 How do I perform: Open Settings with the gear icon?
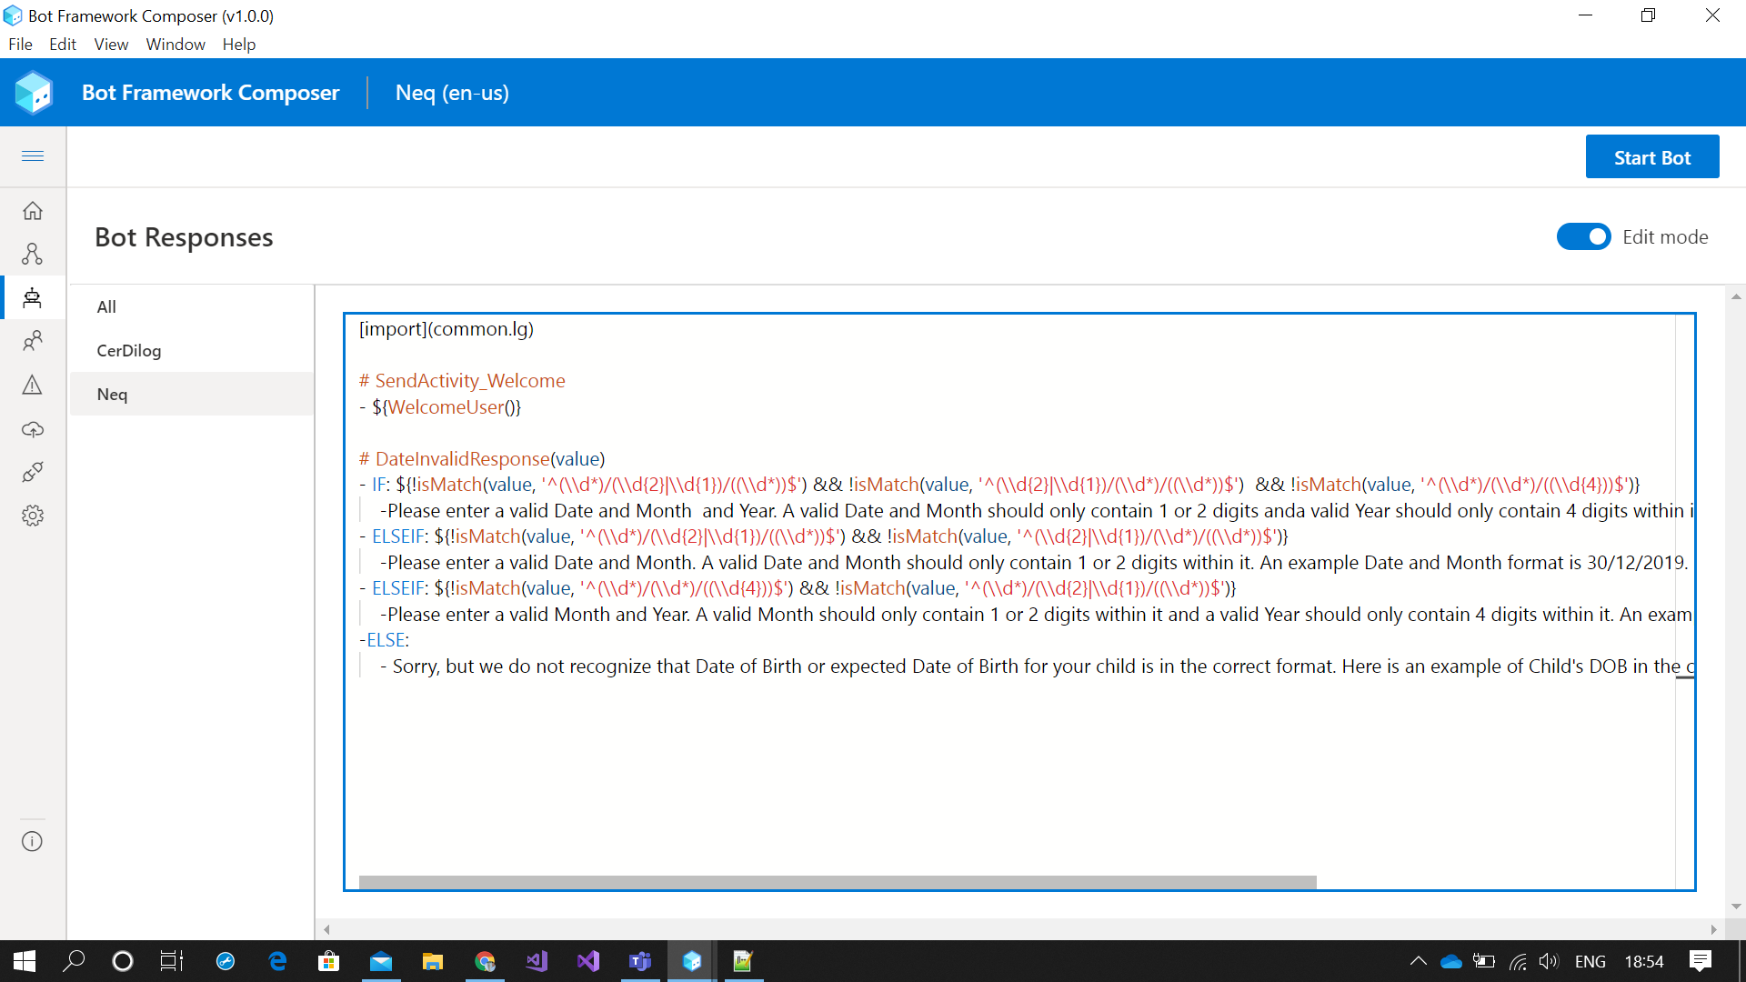[x=33, y=516]
